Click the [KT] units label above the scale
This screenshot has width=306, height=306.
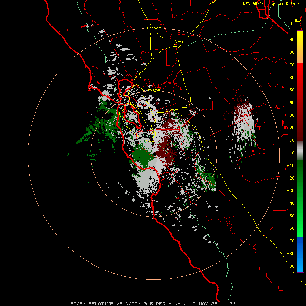pyautogui.click(x=290, y=23)
